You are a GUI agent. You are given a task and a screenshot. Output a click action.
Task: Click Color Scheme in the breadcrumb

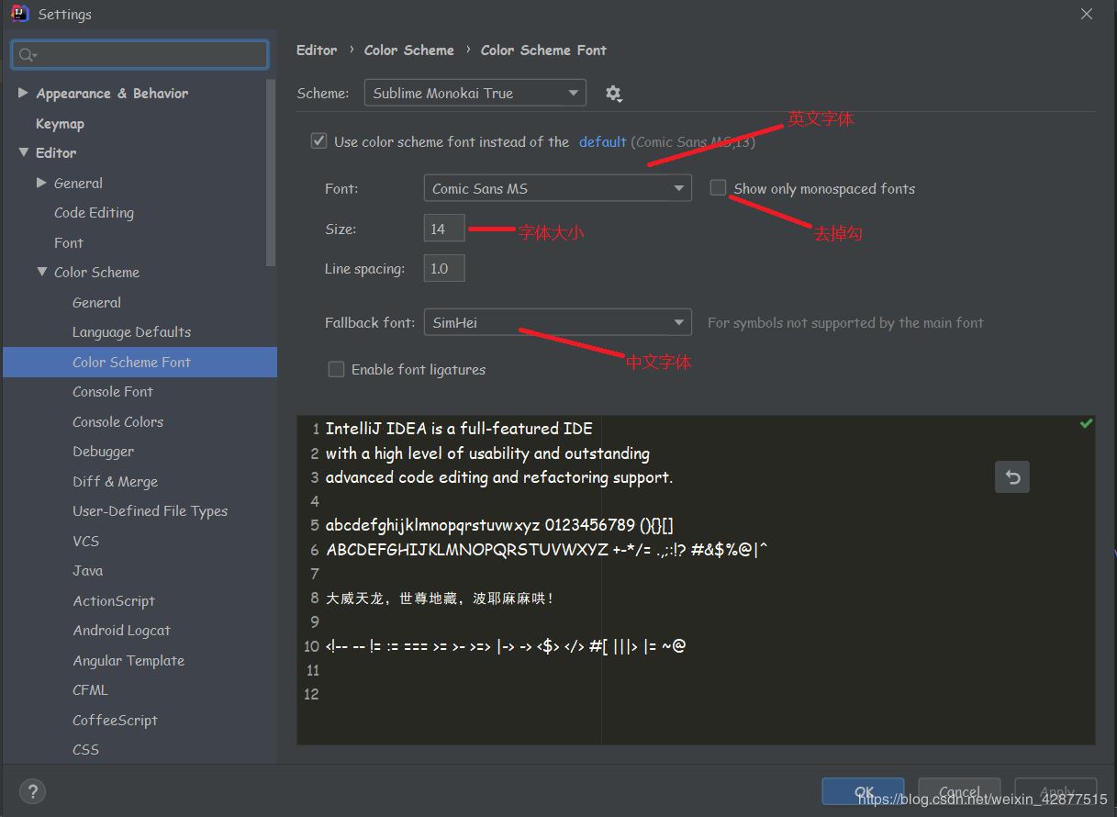coord(409,50)
